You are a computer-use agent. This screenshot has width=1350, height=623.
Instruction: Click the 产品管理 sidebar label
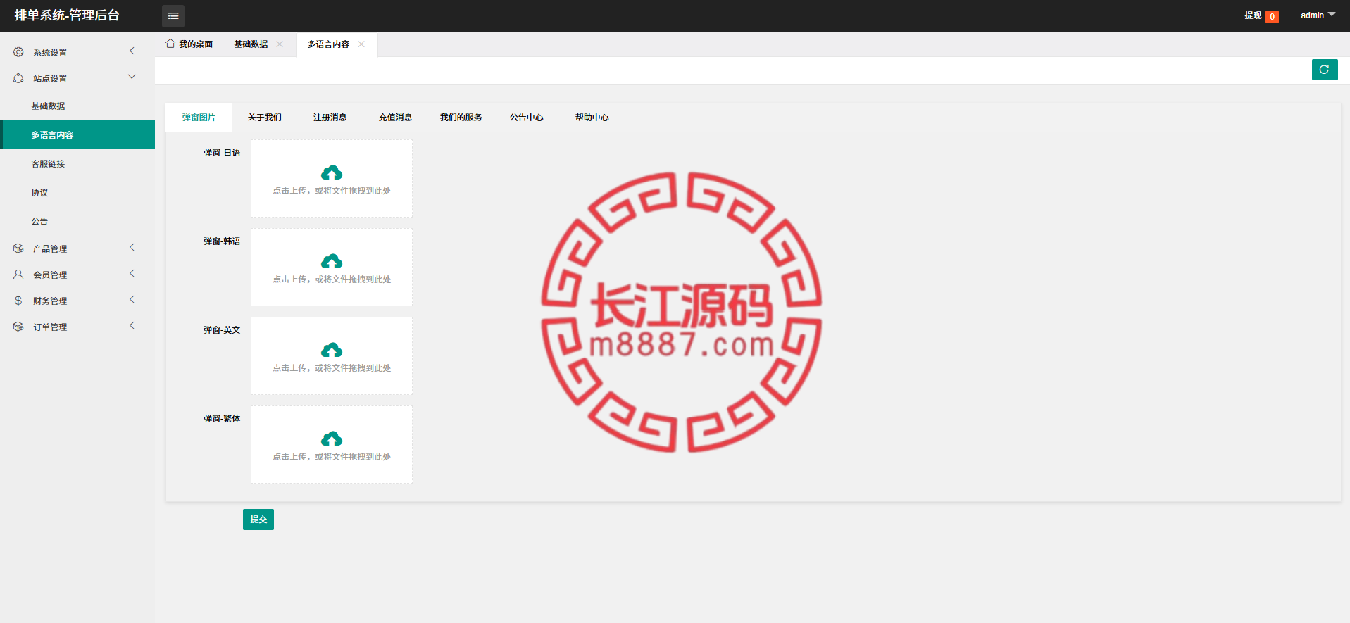pyautogui.click(x=50, y=249)
